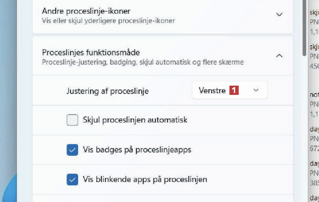Click the Proceslinjes funktionsmåde heading
This screenshot has width=319, height=202.
(x=91, y=52)
